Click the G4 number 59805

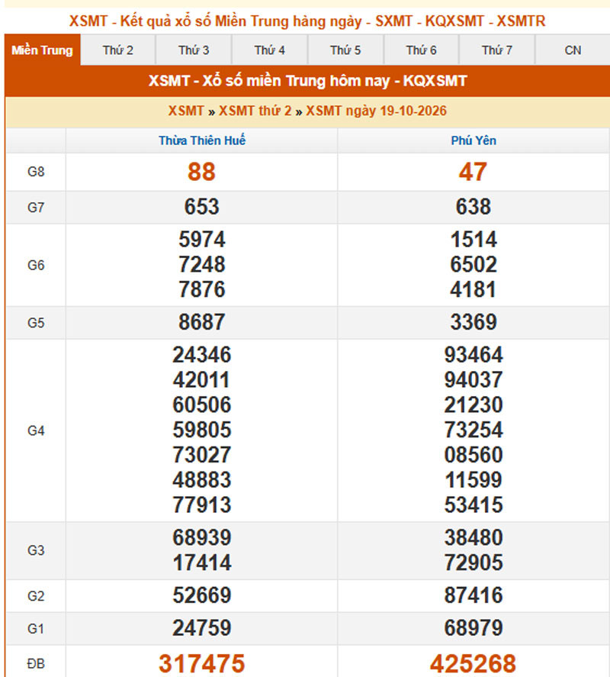[x=202, y=430]
